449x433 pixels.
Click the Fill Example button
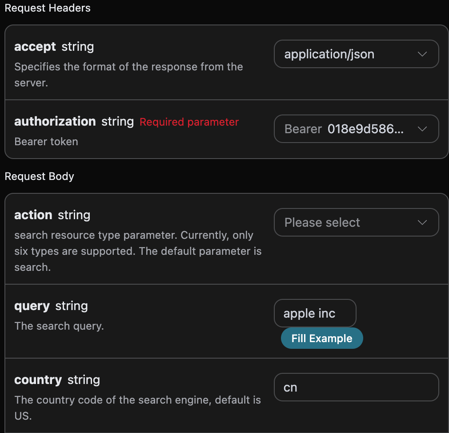(322, 338)
